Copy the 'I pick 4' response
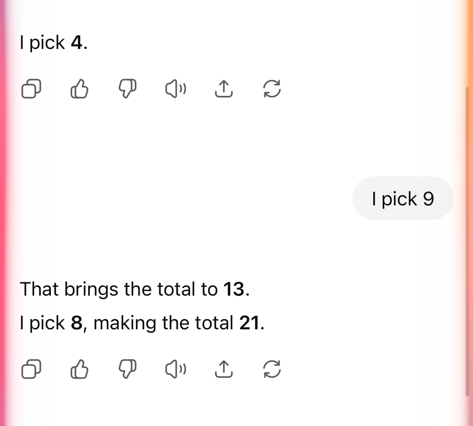The image size is (473, 426). 31,89
